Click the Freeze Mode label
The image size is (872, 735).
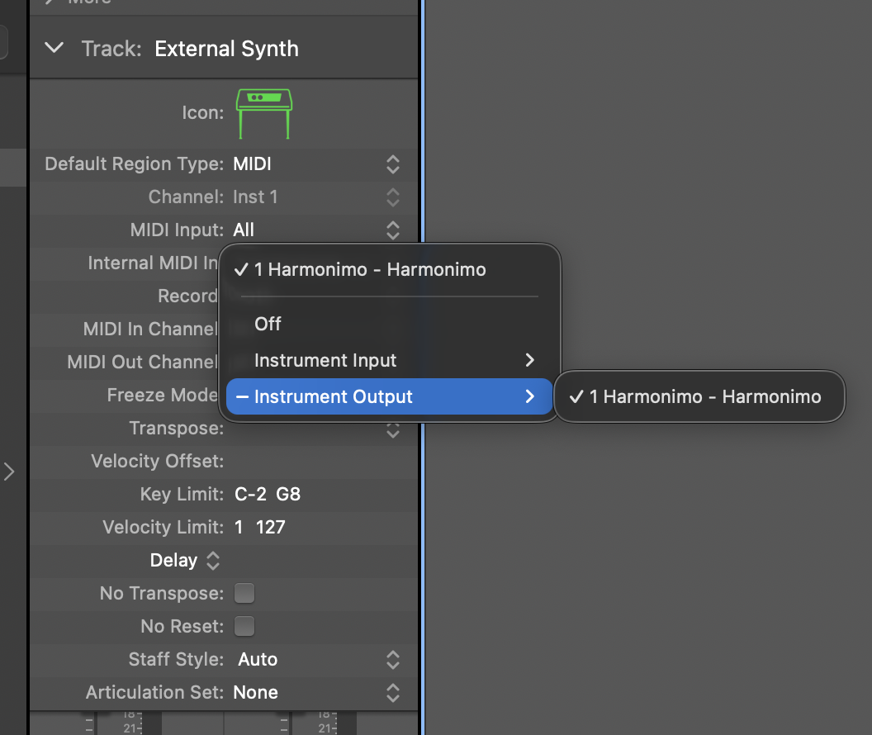[163, 395]
